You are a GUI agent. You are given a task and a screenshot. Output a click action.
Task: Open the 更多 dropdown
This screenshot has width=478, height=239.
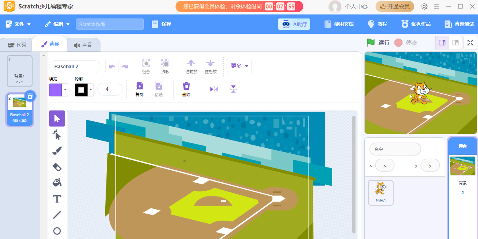click(x=239, y=66)
